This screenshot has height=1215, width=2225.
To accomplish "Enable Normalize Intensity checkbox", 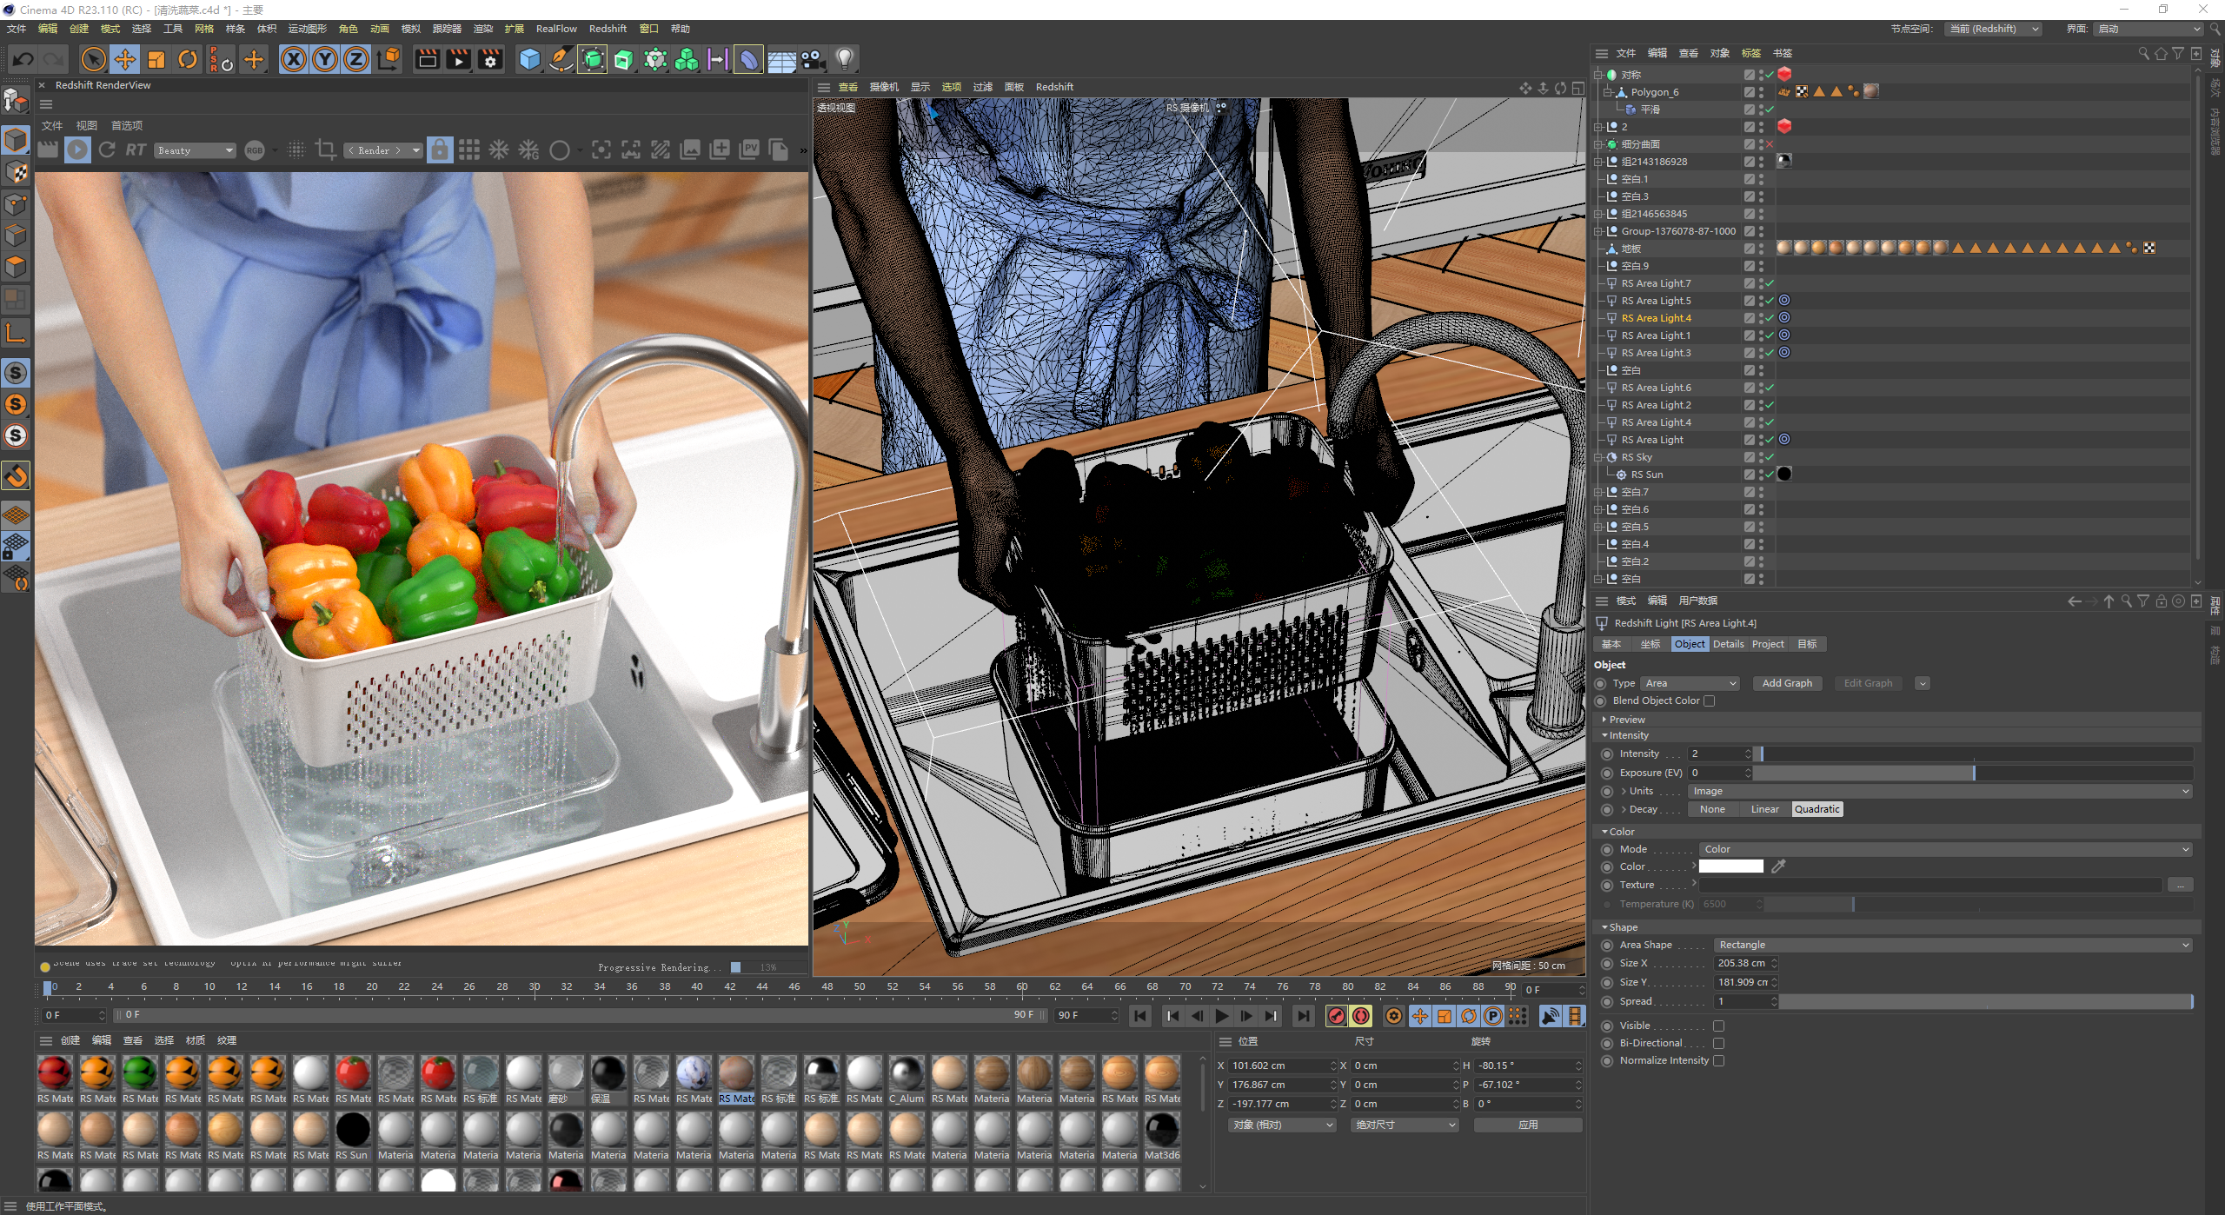I will click(x=1718, y=1060).
